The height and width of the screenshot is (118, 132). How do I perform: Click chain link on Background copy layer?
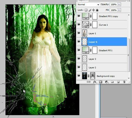pyautogui.click(x=89, y=76)
